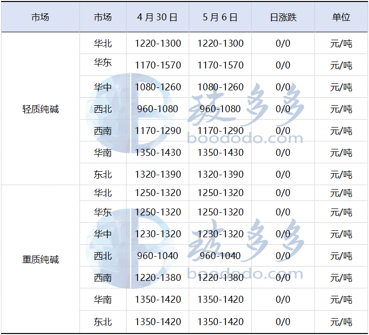
Task: Select 华南 region cell under 重质纯碱
Action: click(x=103, y=300)
